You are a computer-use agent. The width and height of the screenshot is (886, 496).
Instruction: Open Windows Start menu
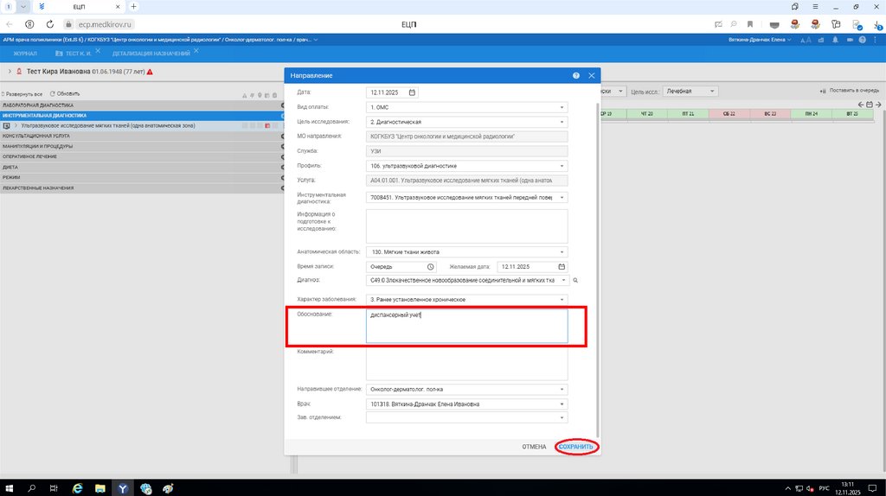click(x=10, y=488)
